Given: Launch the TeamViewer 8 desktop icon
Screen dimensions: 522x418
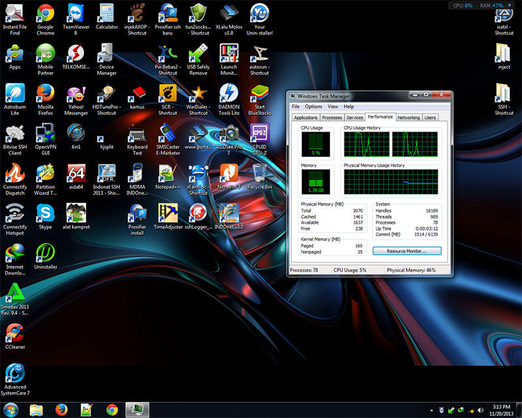Looking at the screenshot, I should point(76,20).
